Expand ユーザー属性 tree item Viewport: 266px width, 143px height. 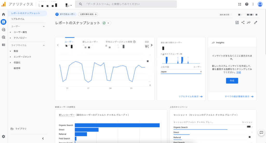tap(10, 32)
